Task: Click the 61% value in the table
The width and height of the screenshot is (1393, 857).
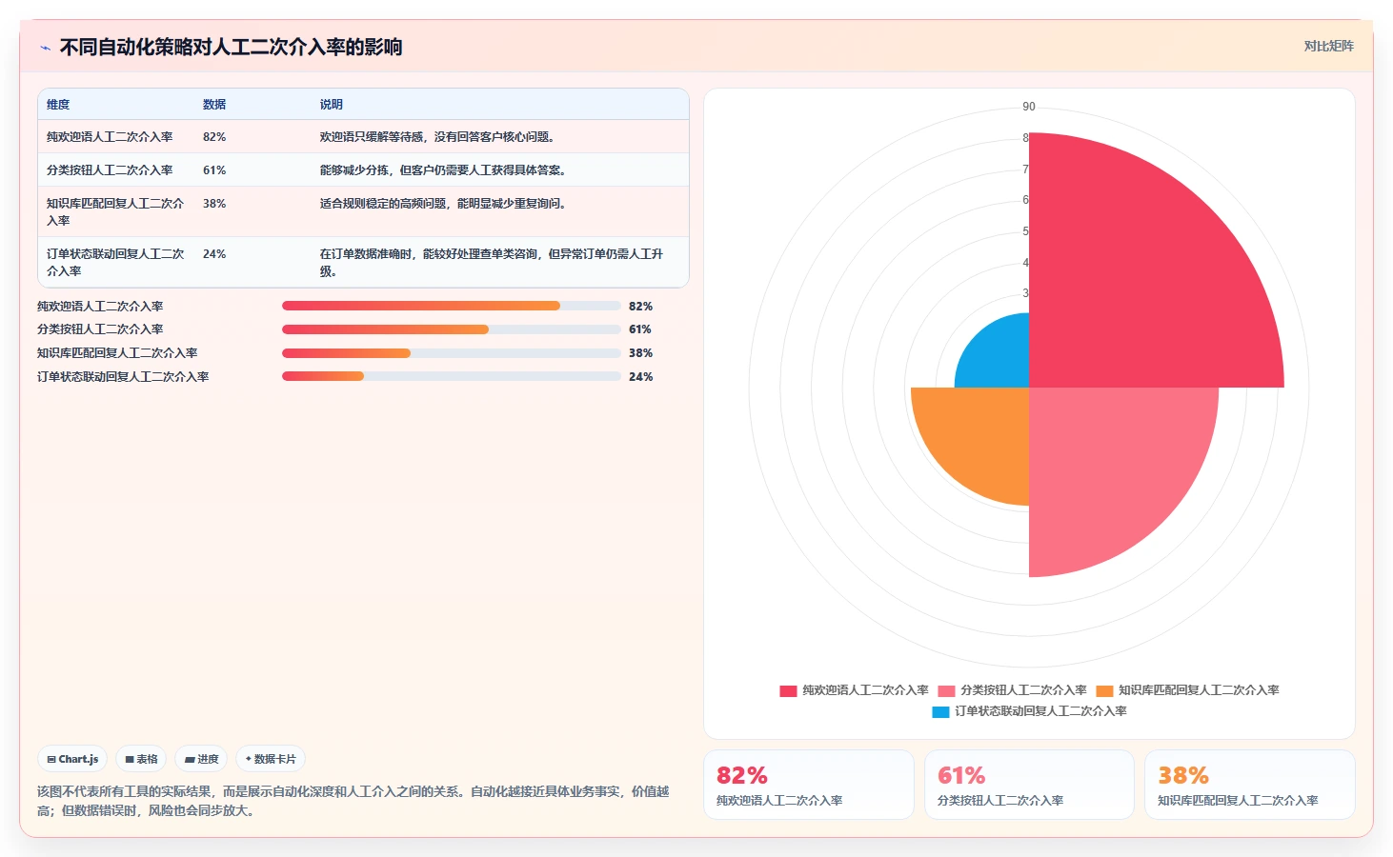Action: (214, 170)
